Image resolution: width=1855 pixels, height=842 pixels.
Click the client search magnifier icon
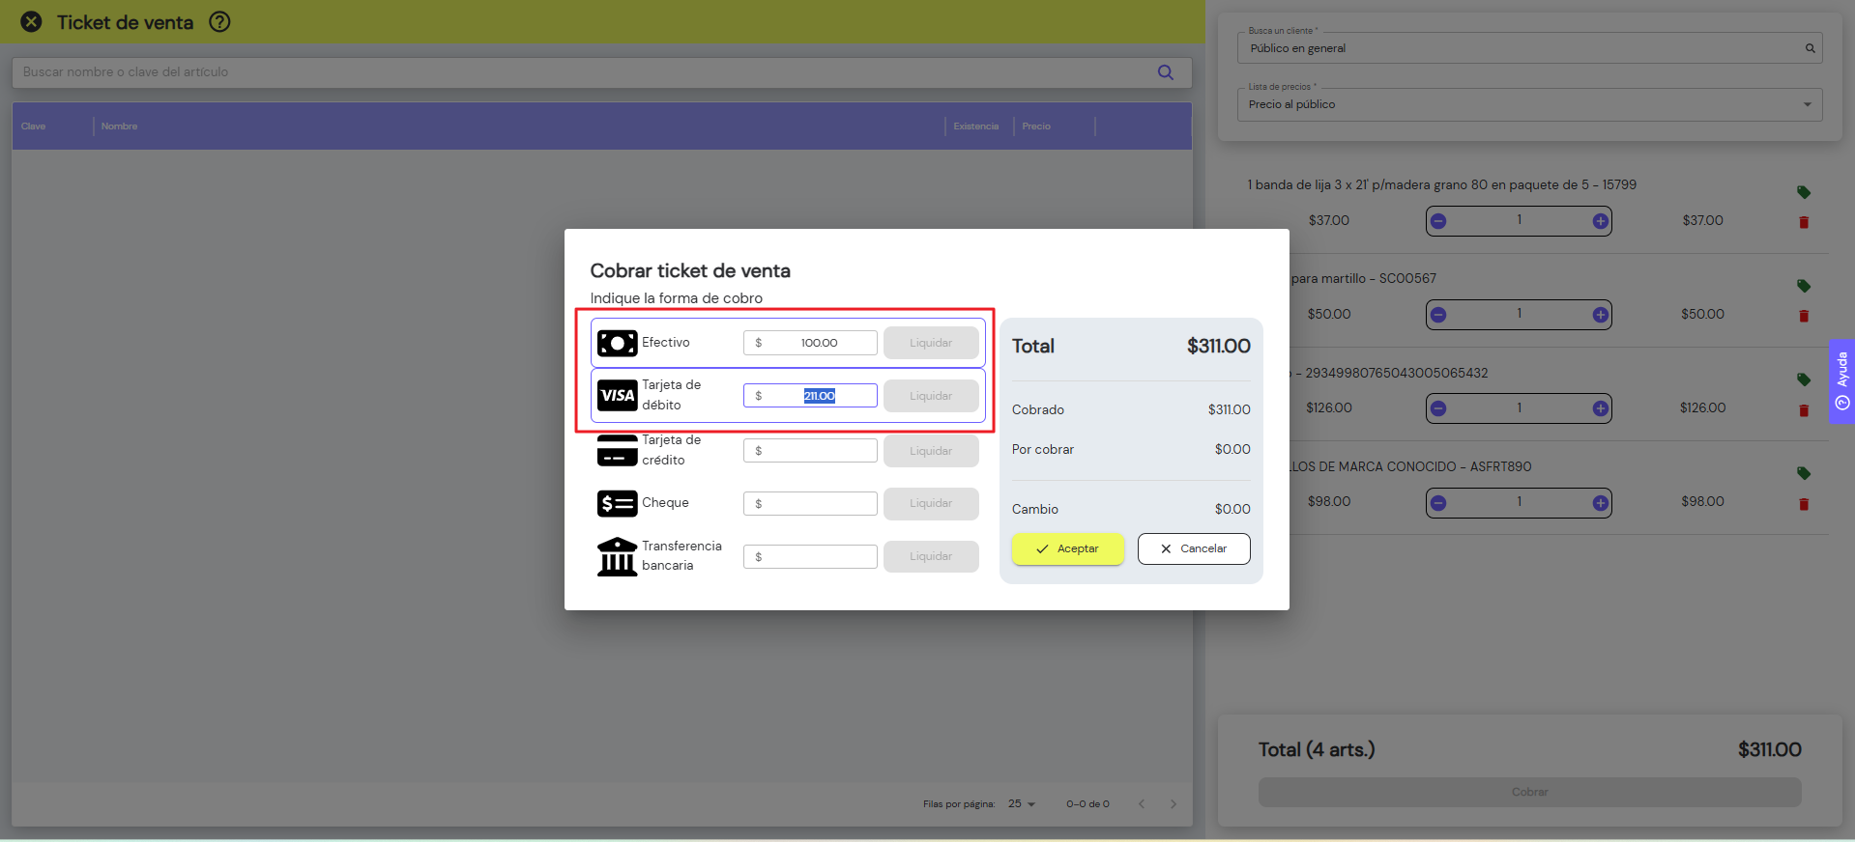pos(1810,48)
